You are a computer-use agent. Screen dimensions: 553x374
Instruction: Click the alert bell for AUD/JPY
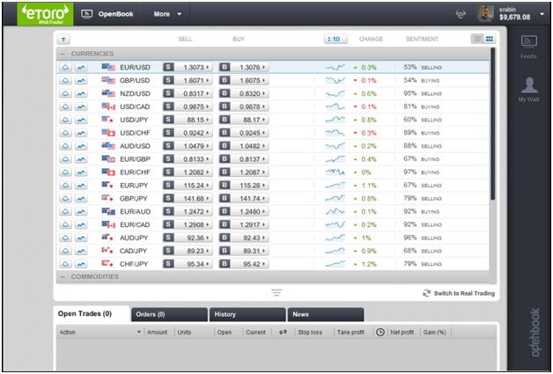(x=65, y=238)
